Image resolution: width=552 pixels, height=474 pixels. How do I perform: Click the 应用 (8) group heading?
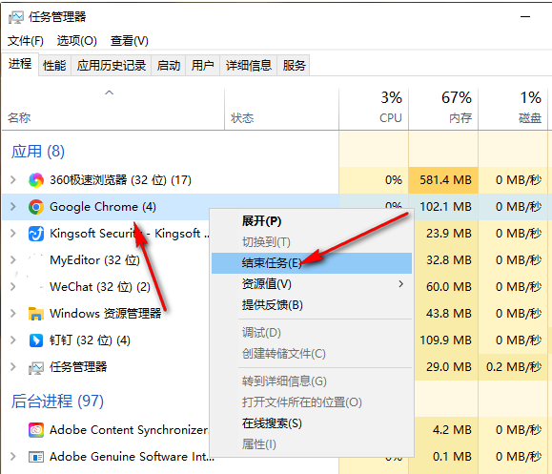click(x=38, y=152)
